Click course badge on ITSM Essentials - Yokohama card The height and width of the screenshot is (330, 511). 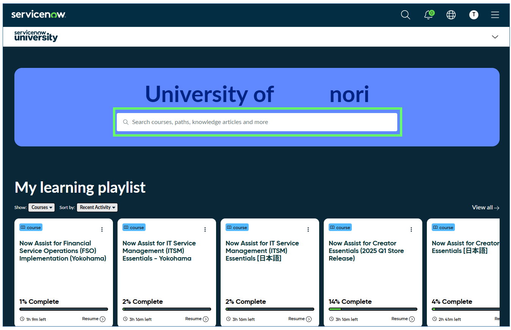click(x=134, y=228)
